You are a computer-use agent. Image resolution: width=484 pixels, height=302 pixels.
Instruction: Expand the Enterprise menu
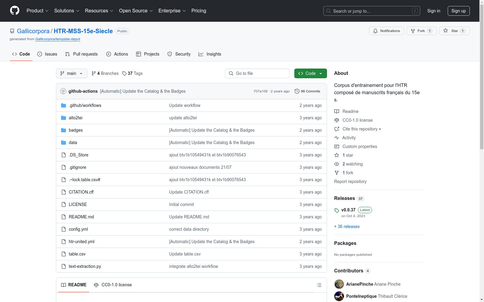point(172,11)
